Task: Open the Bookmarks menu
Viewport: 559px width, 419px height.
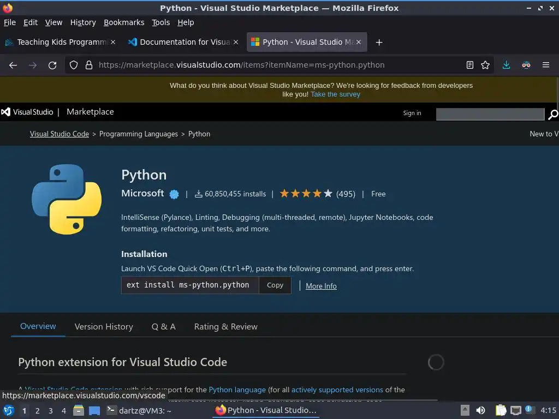Action: click(x=124, y=22)
